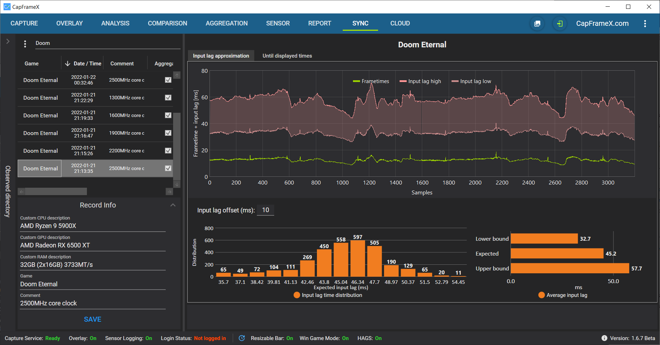This screenshot has height=345, width=660.
Task: Click the version info icon
Action: pyautogui.click(x=604, y=338)
